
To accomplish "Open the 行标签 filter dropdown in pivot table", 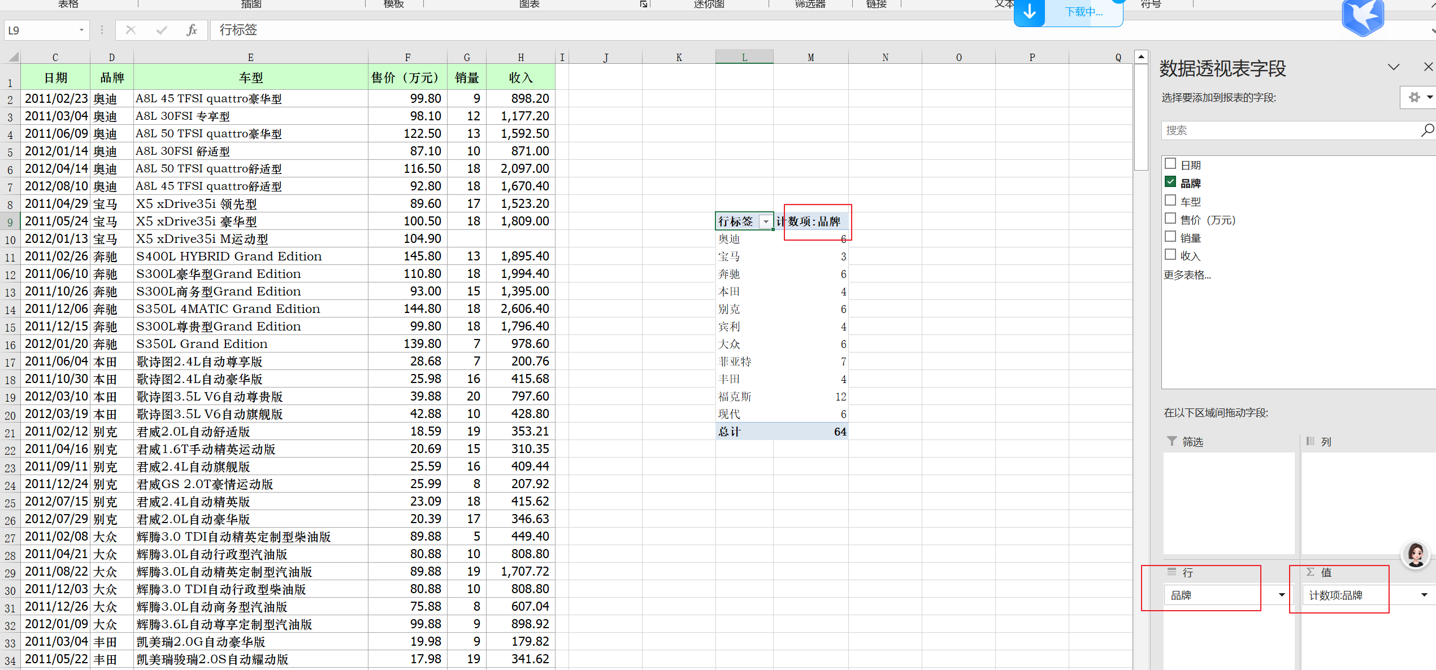I will coord(766,222).
